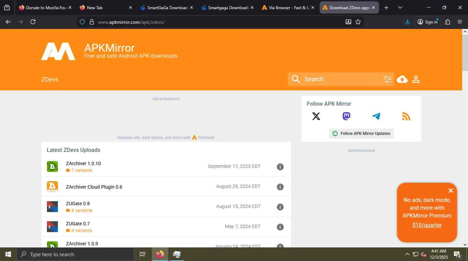Switch to Via Browser tab
Image resolution: width=468 pixels, height=261 pixels.
pos(288,7)
